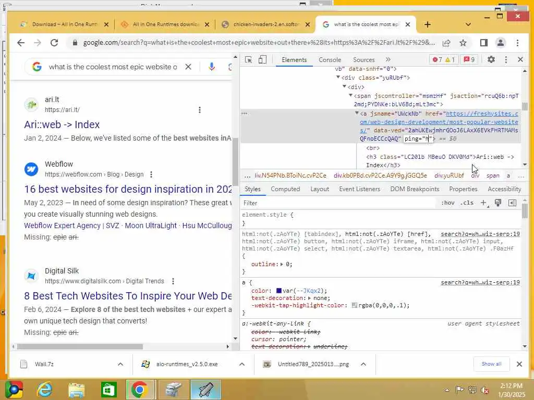Reload the page with the refresh icon
The image size is (534, 400).
54,43
